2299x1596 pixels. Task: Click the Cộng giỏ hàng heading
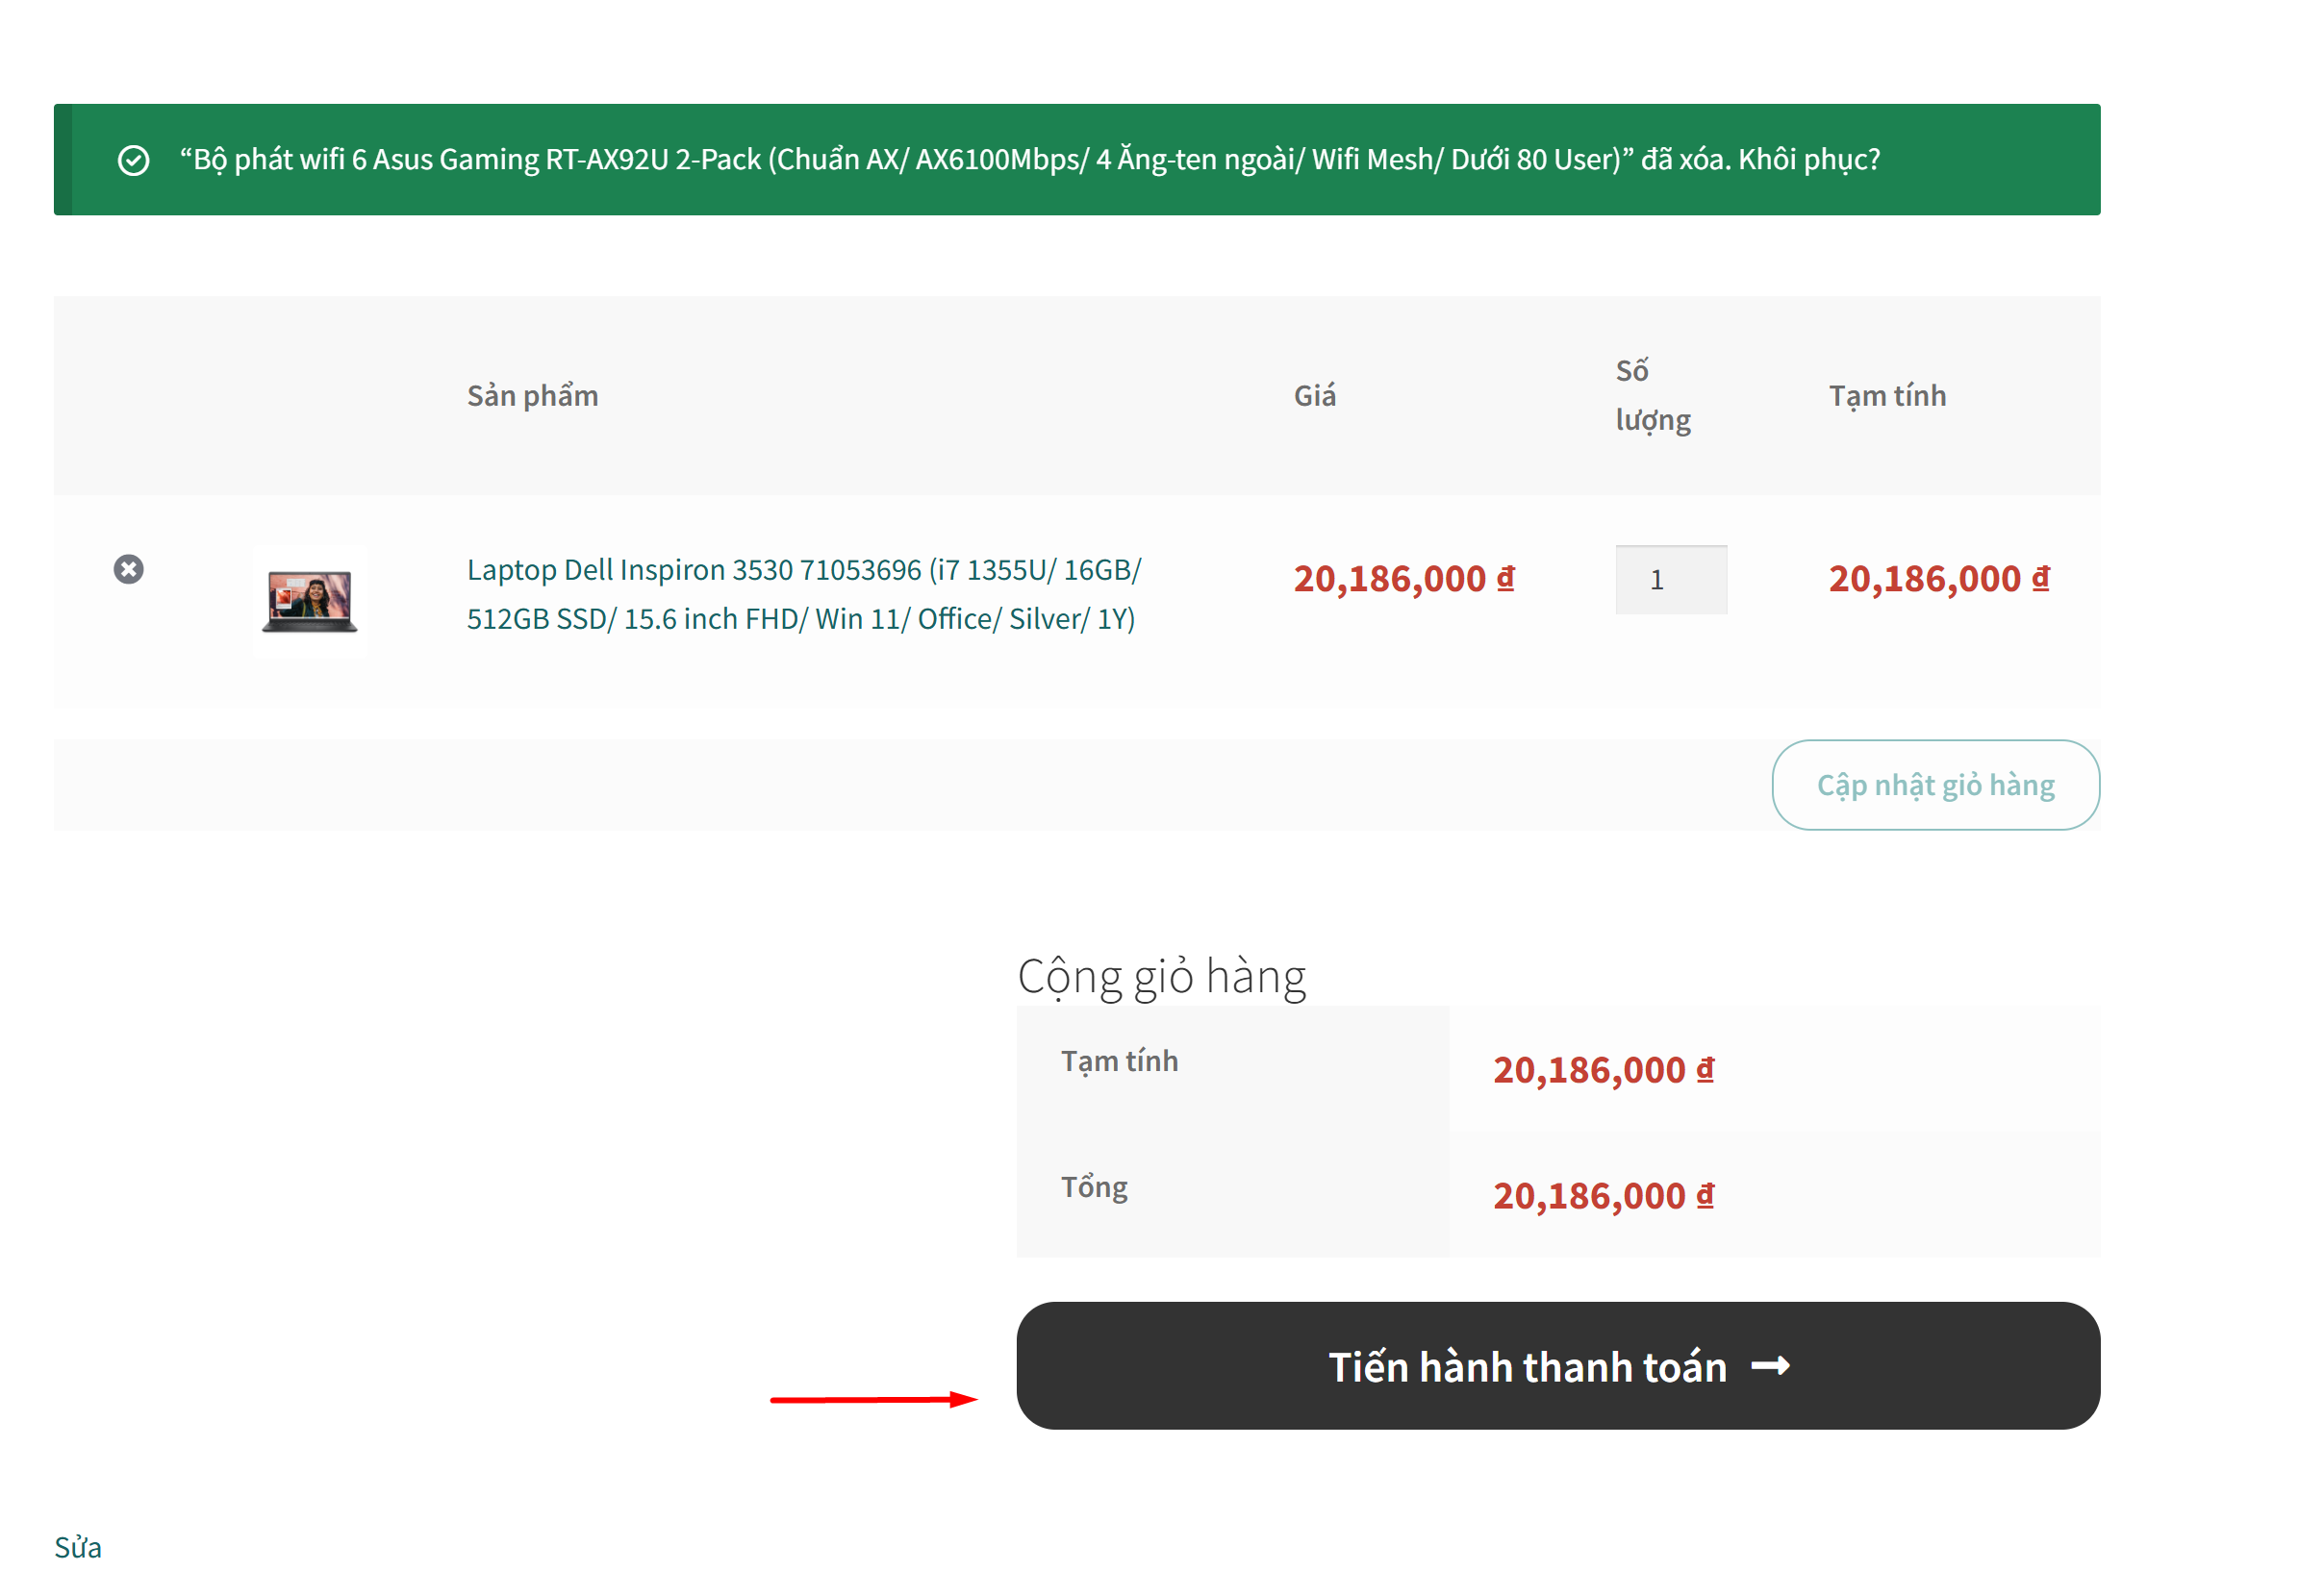(x=1161, y=975)
